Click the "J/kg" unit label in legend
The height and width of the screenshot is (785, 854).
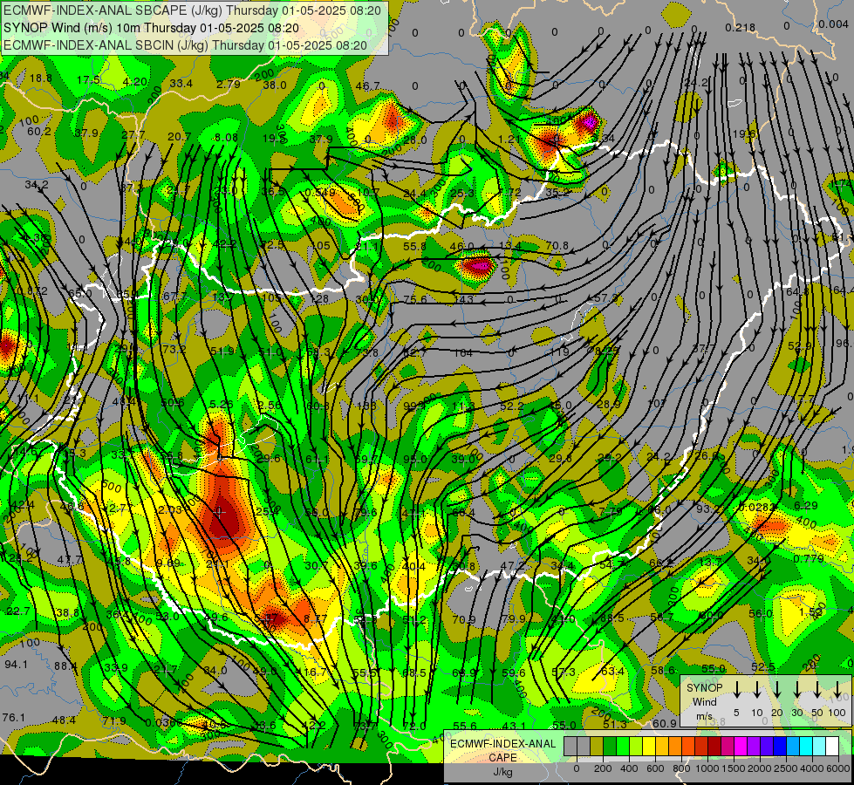point(502,772)
